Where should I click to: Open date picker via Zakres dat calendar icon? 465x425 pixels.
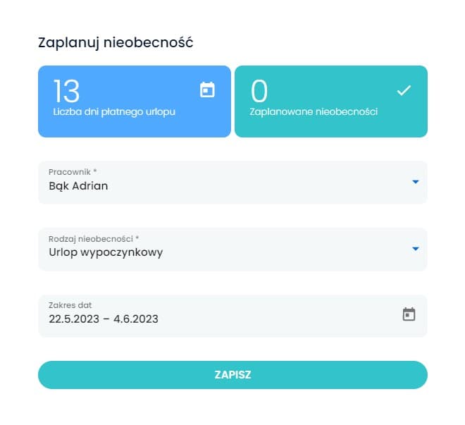pos(409,314)
